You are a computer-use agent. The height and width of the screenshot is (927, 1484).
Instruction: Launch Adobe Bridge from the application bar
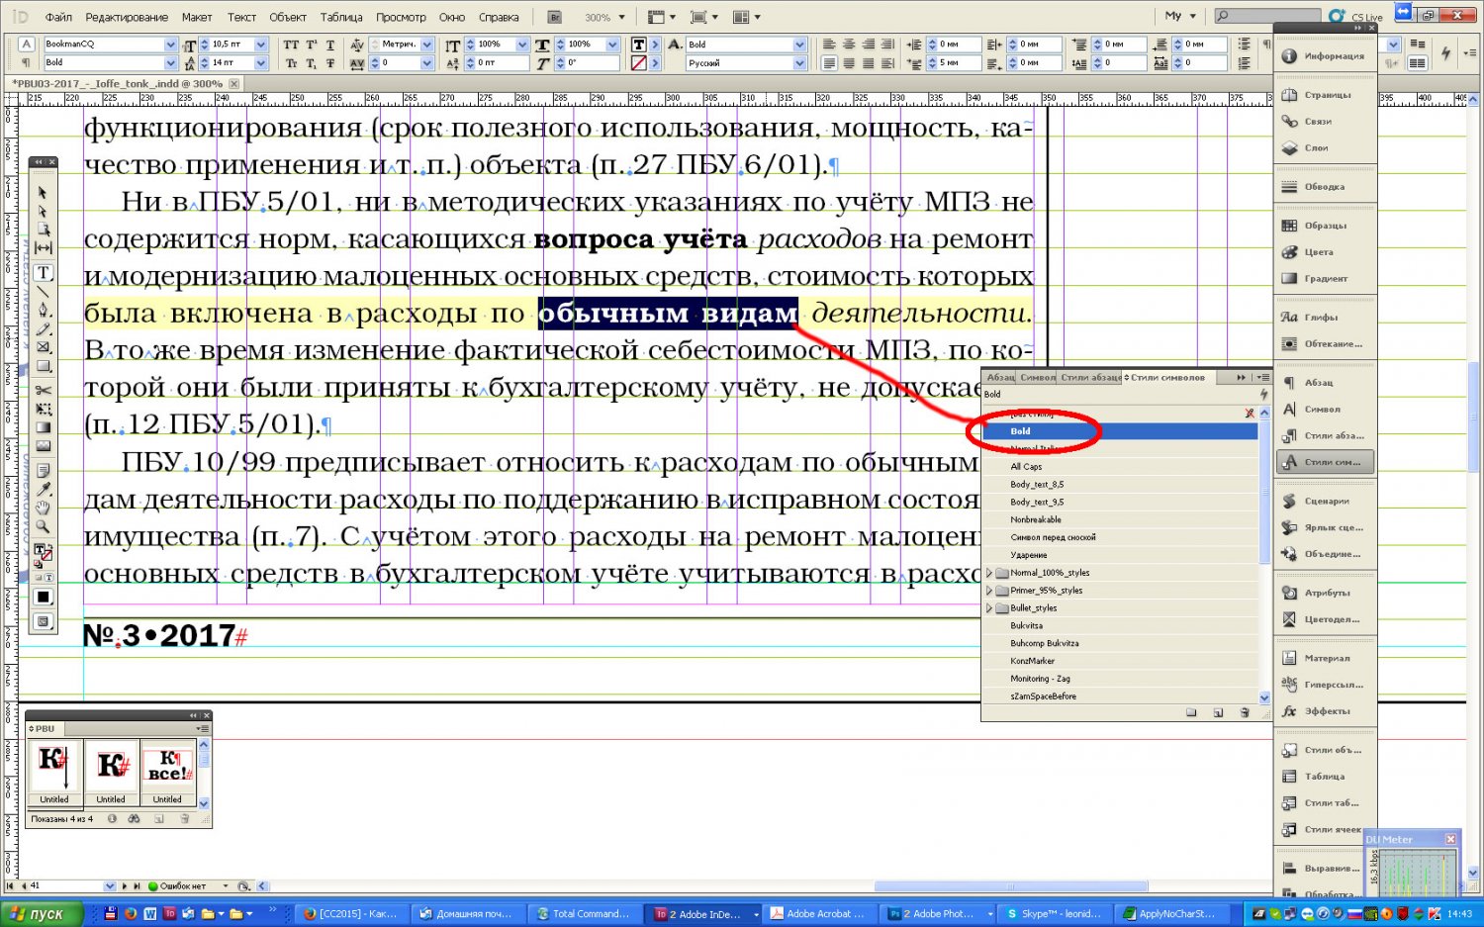[554, 17]
